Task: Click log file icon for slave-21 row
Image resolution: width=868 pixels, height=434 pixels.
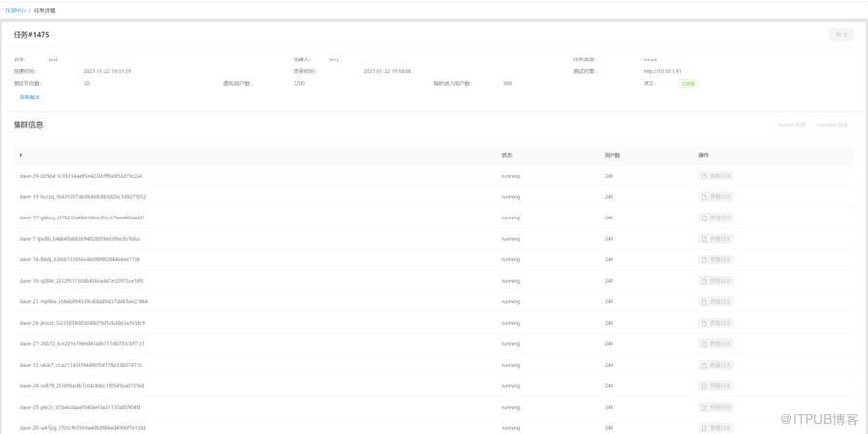Action: 704,301
